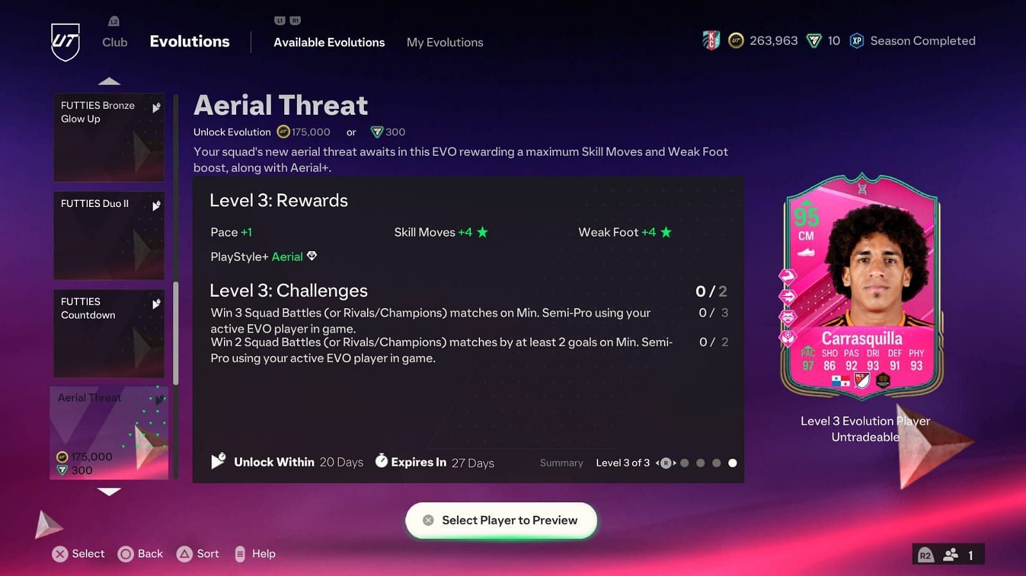Switch to the My Evolutions tab
1026x576 pixels.
(x=445, y=42)
